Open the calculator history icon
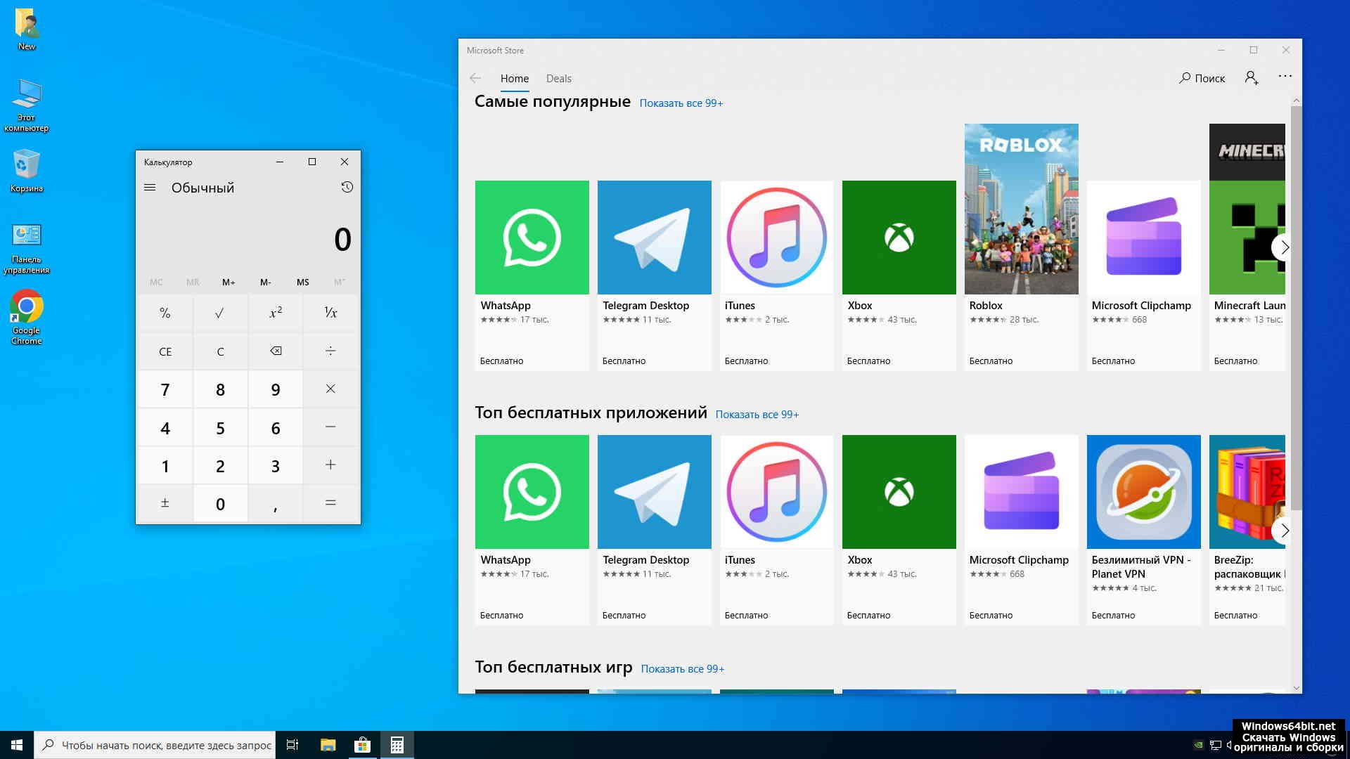Image resolution: width=1350 pixels, height=759 pixels. click(347, 187)
